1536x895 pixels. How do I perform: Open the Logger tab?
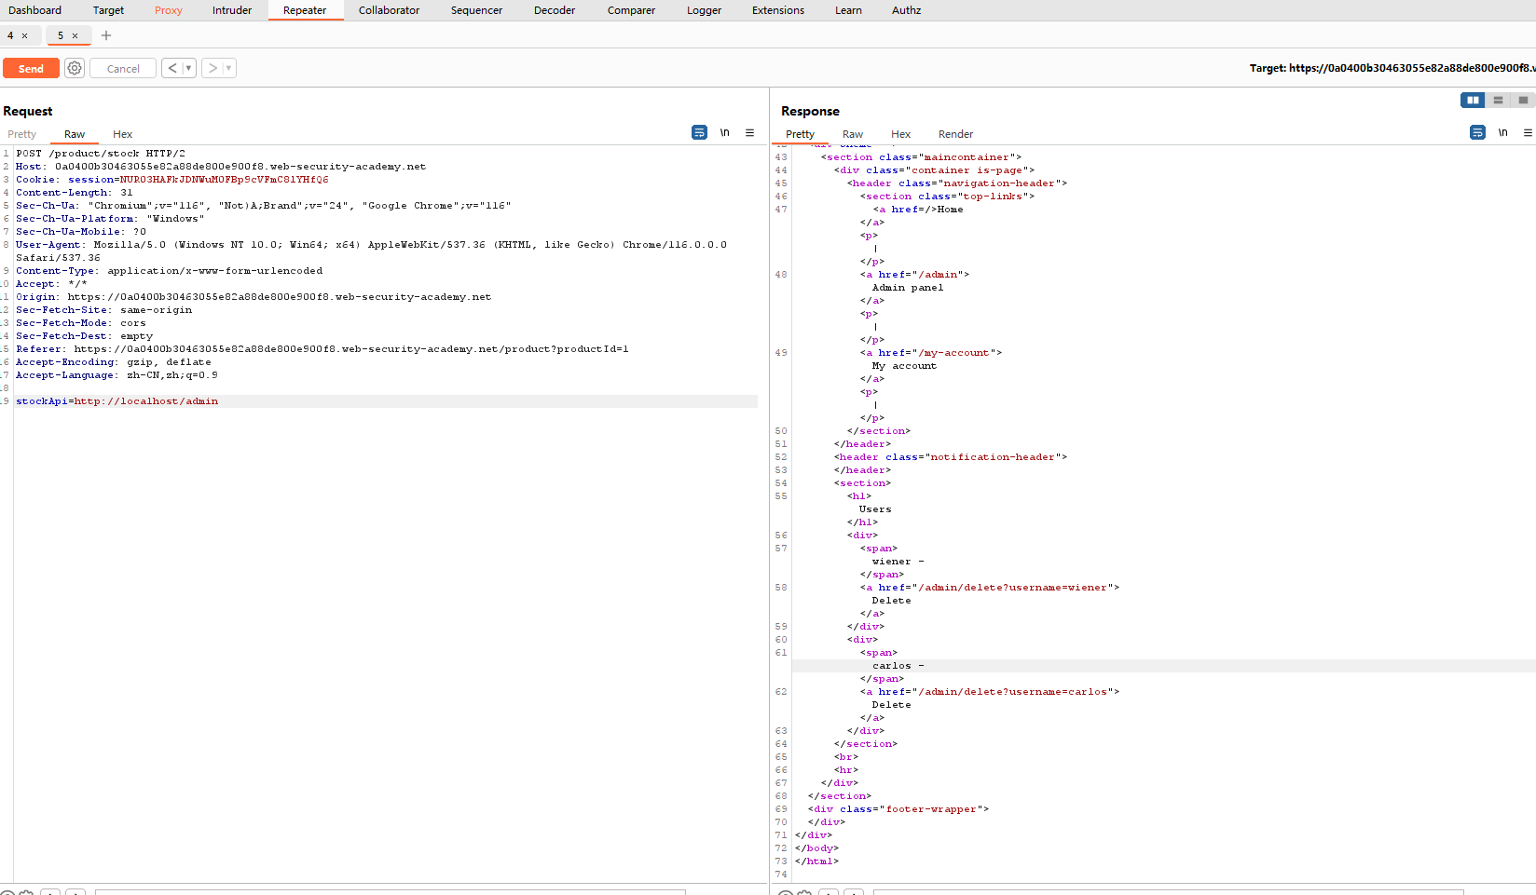click(x=704, y=10)
